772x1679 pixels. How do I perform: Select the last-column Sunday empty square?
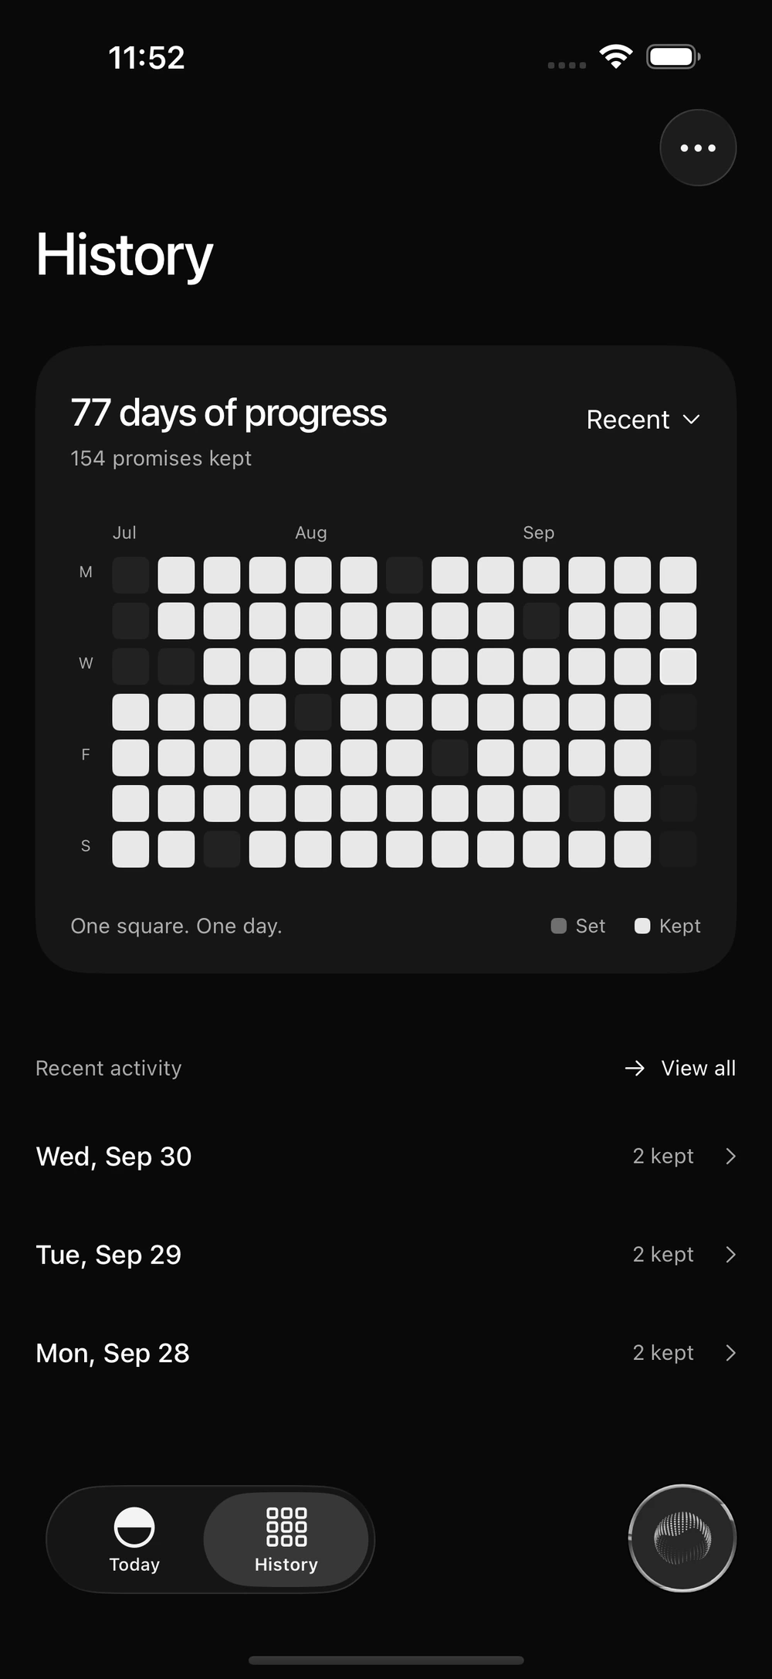(x=678, y=848)
